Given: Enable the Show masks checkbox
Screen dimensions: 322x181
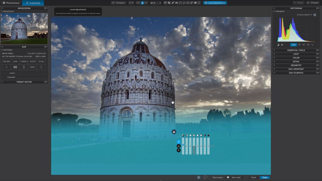Looking at the screenshot, I should pyautogui.click(x=211, y=178).
